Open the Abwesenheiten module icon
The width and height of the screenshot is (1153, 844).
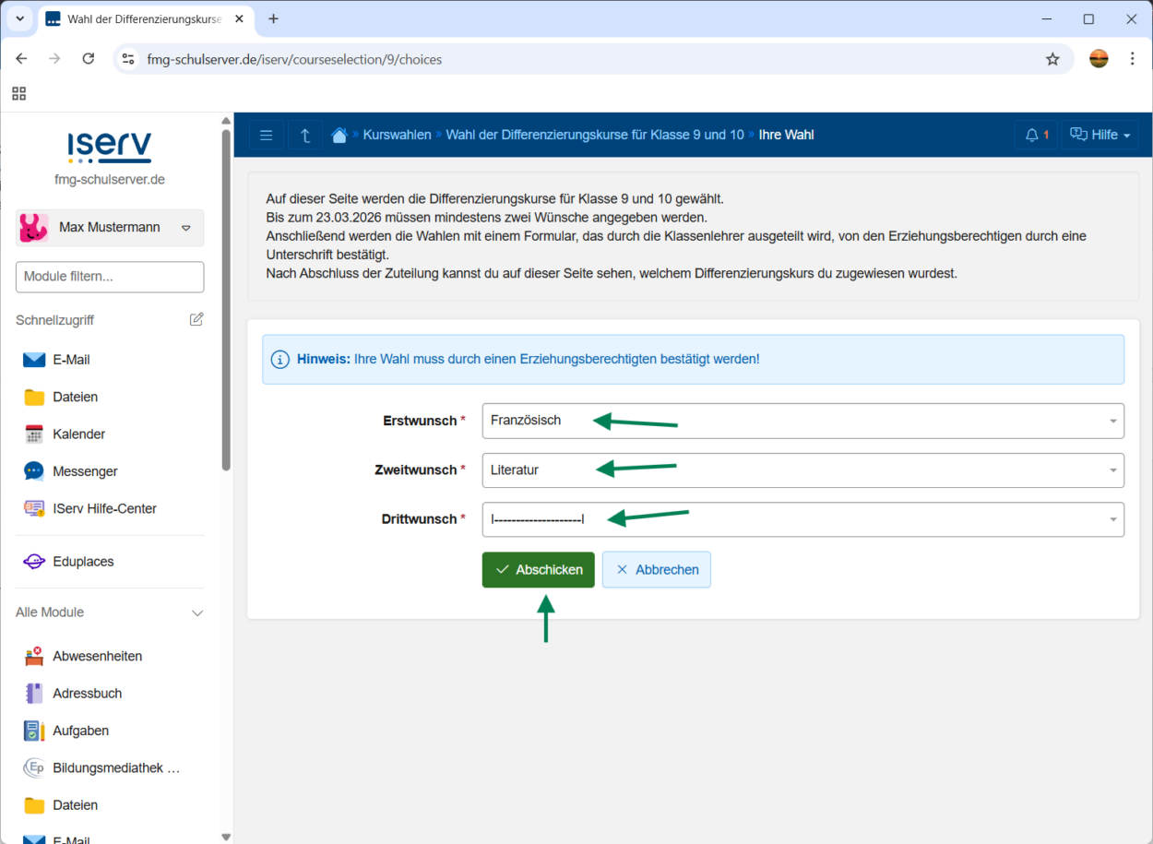34,657
